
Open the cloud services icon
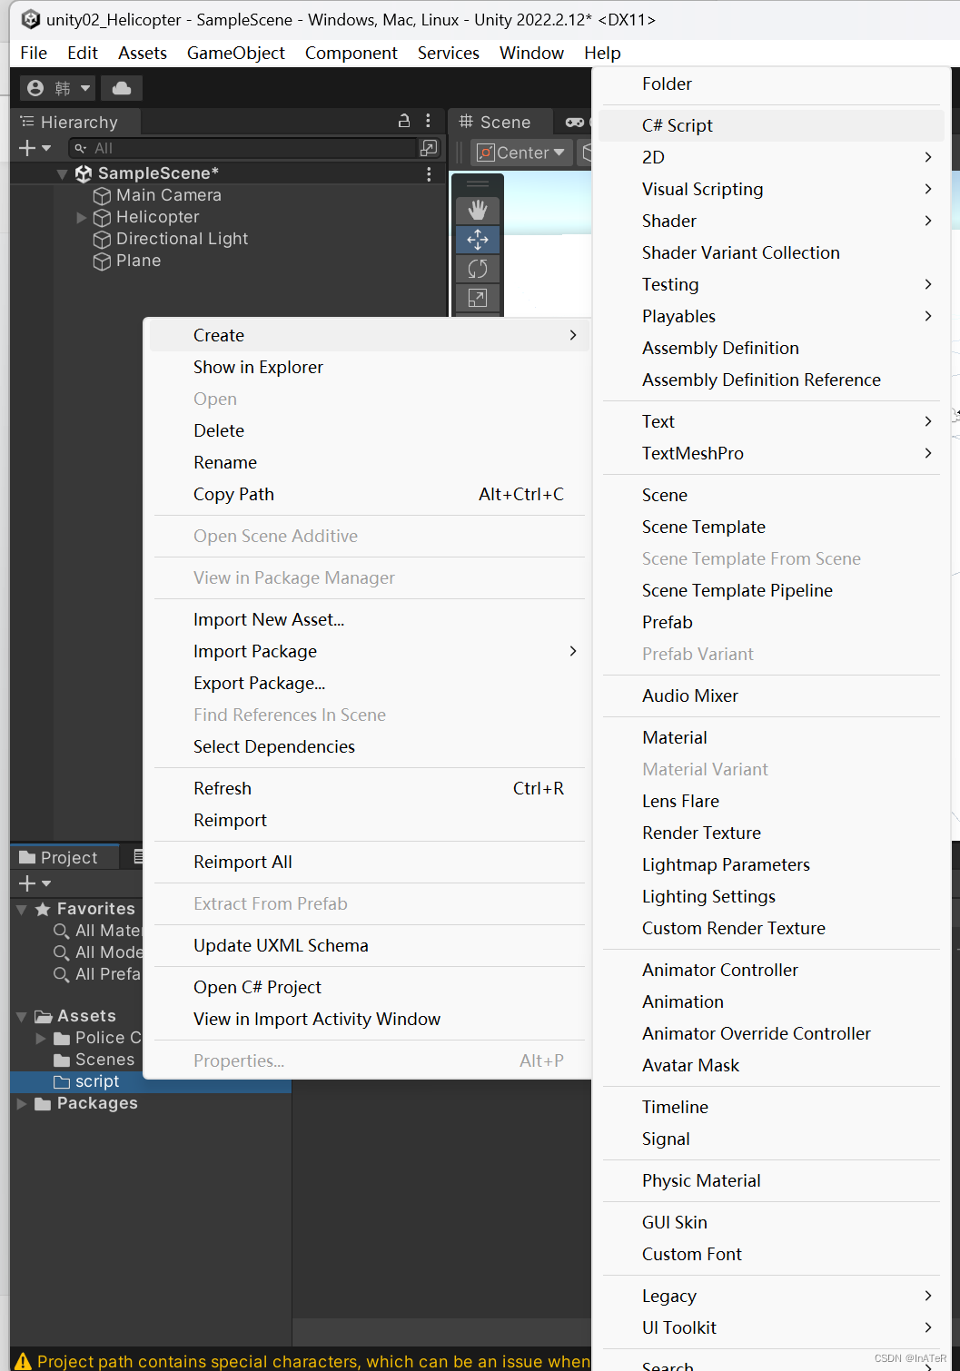[x=122, y=88]
